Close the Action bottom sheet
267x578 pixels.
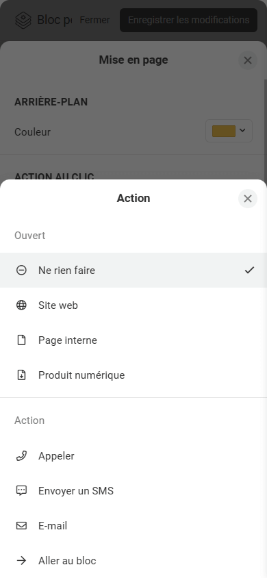click(x=248, y=199)
